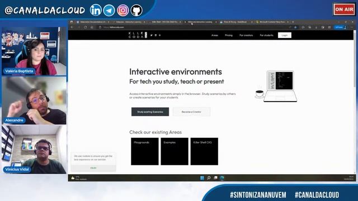Open Pricing in site navigation
Viewport: 358px width, 201px height.
(229, 35)
